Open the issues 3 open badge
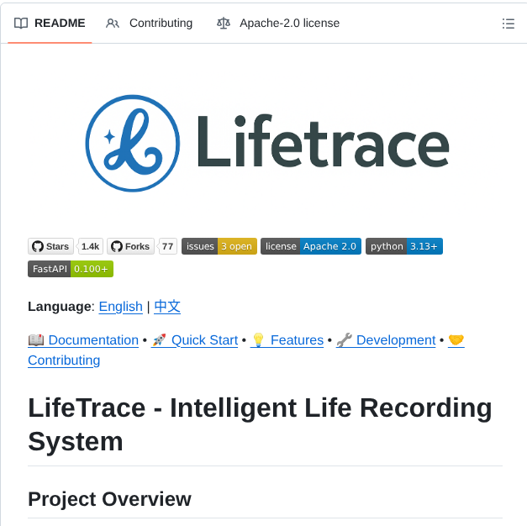 click(219, 246)
